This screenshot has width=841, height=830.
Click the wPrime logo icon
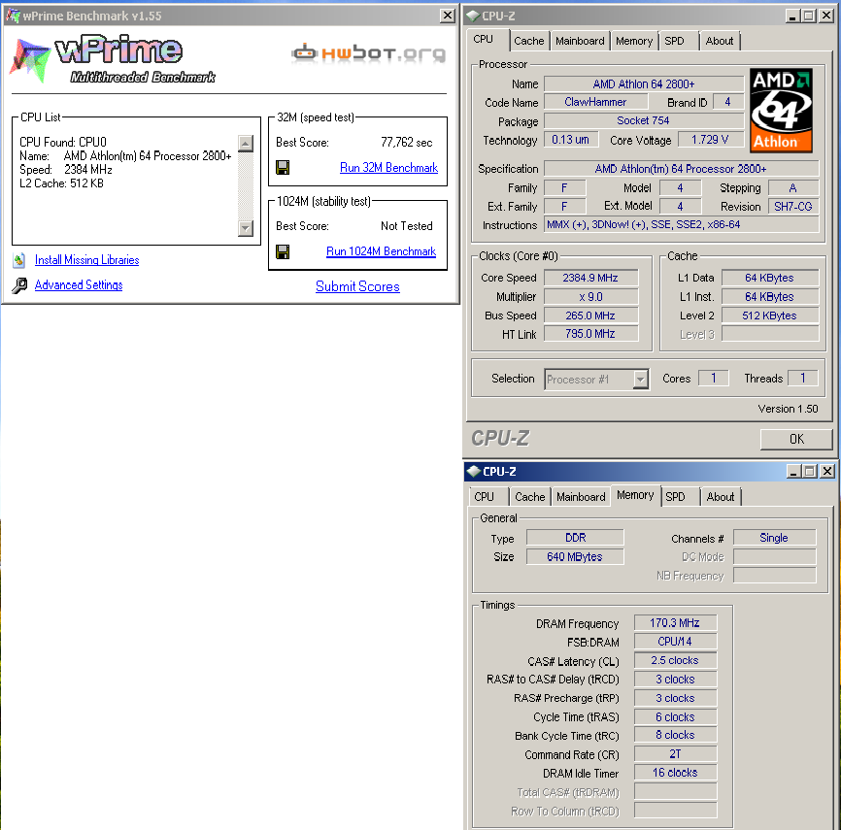[x=29, y=59]
